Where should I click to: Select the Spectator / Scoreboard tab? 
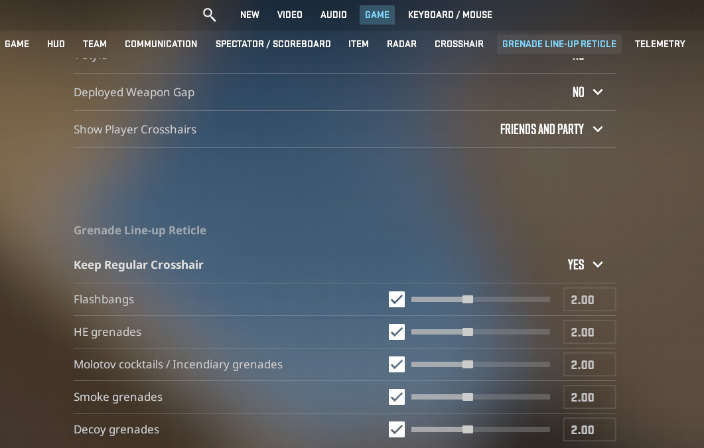273,44
